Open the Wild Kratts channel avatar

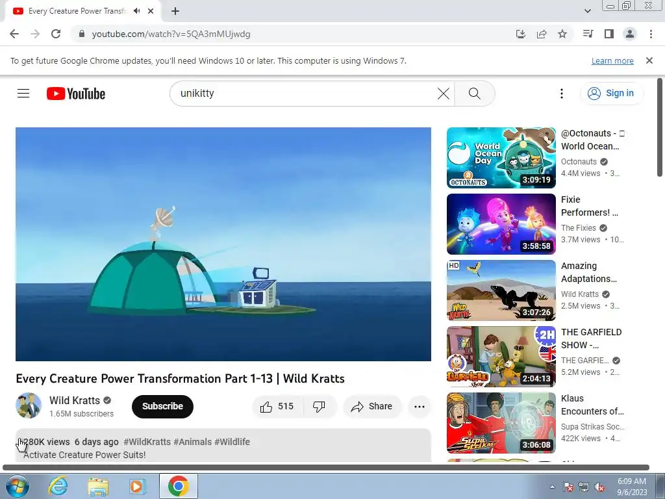(29, 405)
